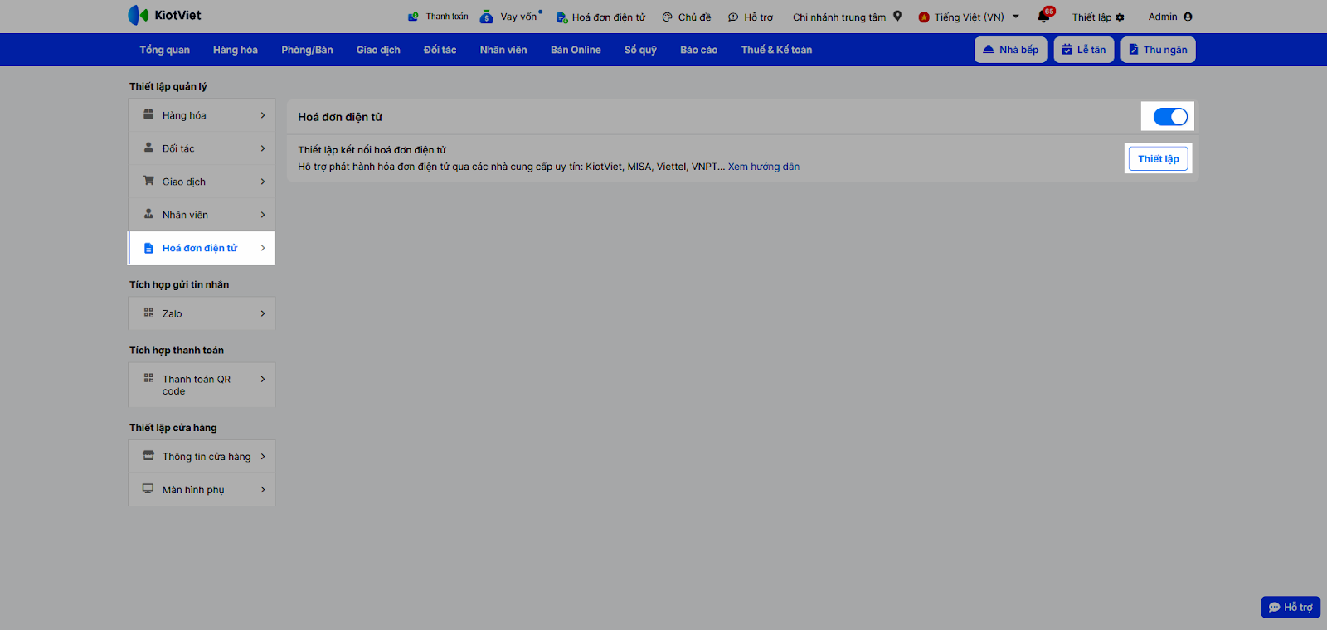This screenshot has width=1327, height=630.
Task: Click the Vay vốn header label
Action: click(x=518, y=17)
